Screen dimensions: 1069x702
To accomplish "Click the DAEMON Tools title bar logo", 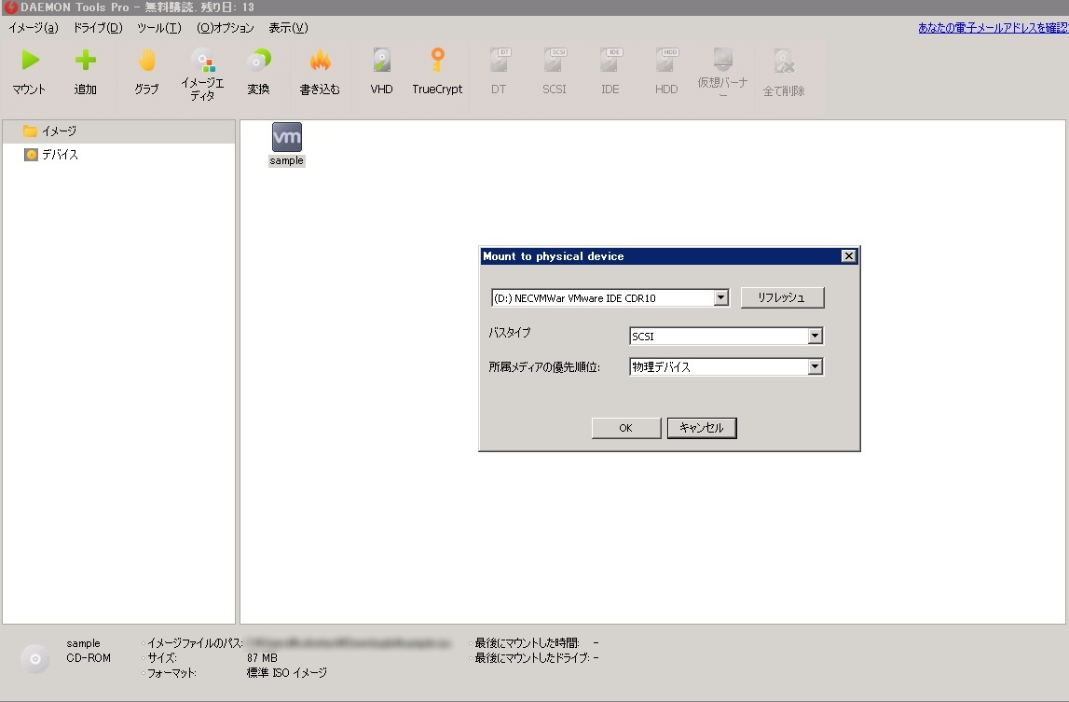I will click(10, 7).
